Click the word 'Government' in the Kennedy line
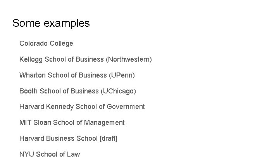The height and width of the screenshot is (157, 279). pos(126,107)
